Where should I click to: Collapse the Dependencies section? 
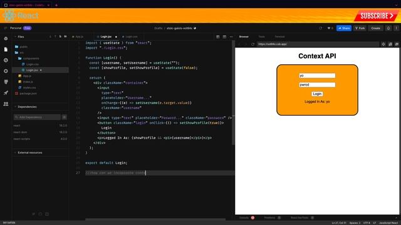pyautogui.click(x=26, y=107)
